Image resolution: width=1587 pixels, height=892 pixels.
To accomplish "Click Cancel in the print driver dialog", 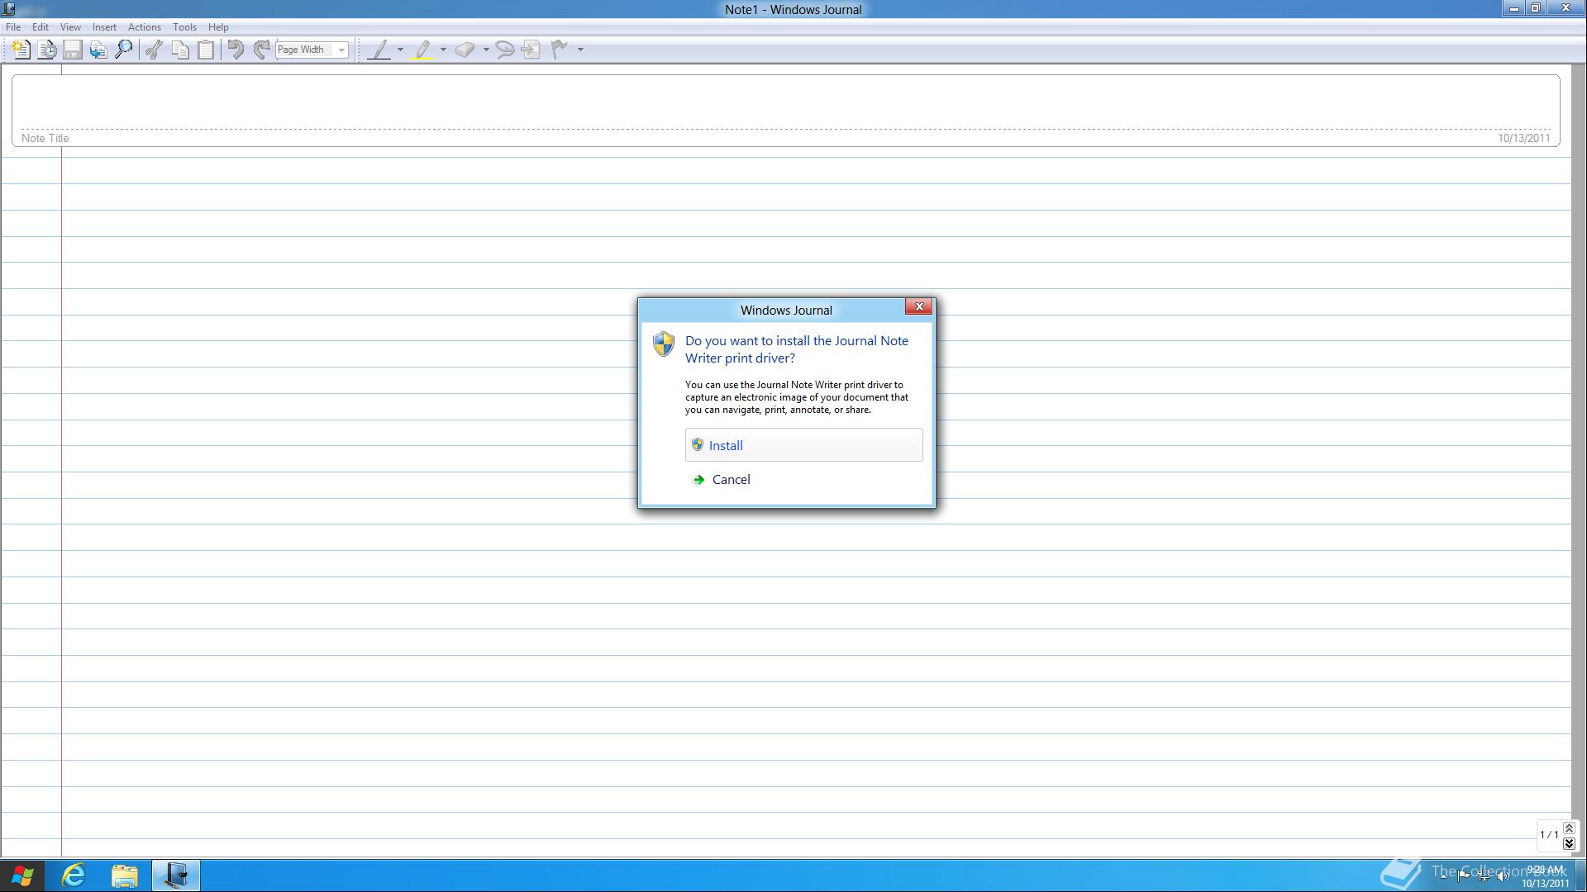I will tap(731, 480).
